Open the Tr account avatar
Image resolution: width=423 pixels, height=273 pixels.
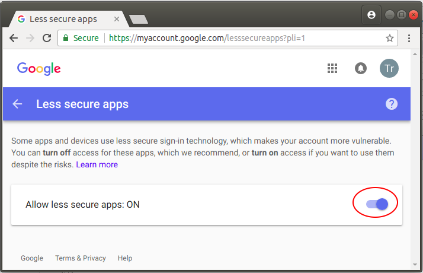click(x=389, y=68)
